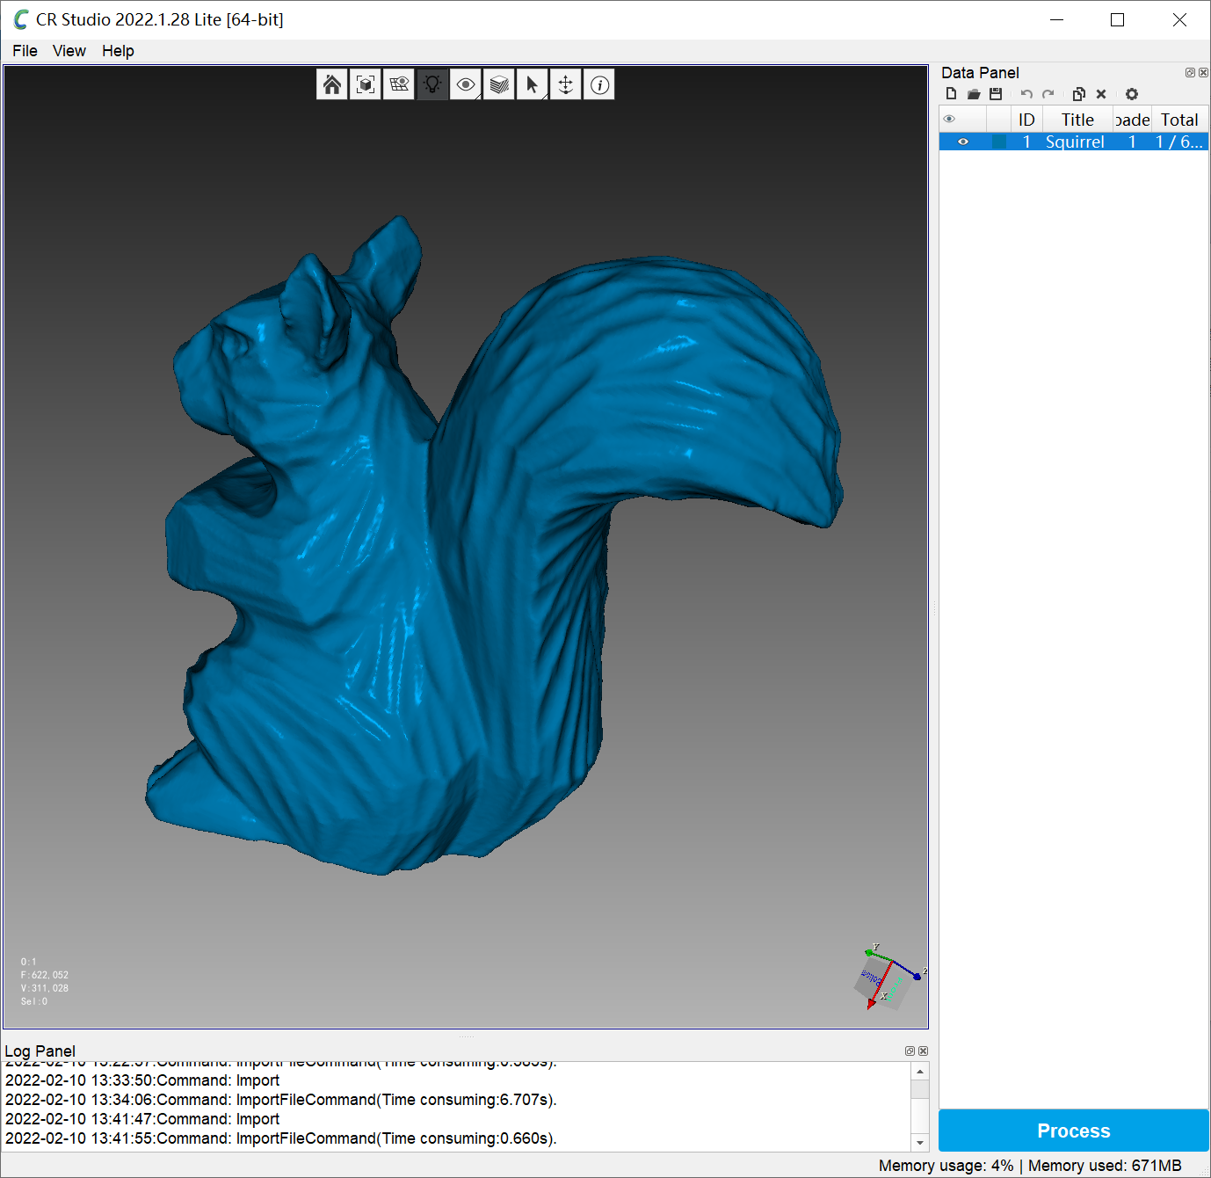Toggle visibility of the Squirrel scan
Screen dimensions: 1211x1178
(962, 141)
